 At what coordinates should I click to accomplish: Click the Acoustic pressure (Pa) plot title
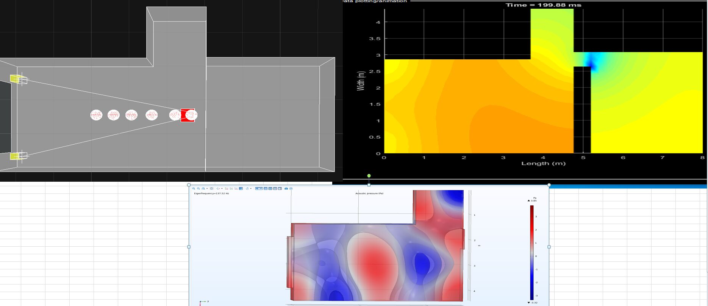coord(369,193)
